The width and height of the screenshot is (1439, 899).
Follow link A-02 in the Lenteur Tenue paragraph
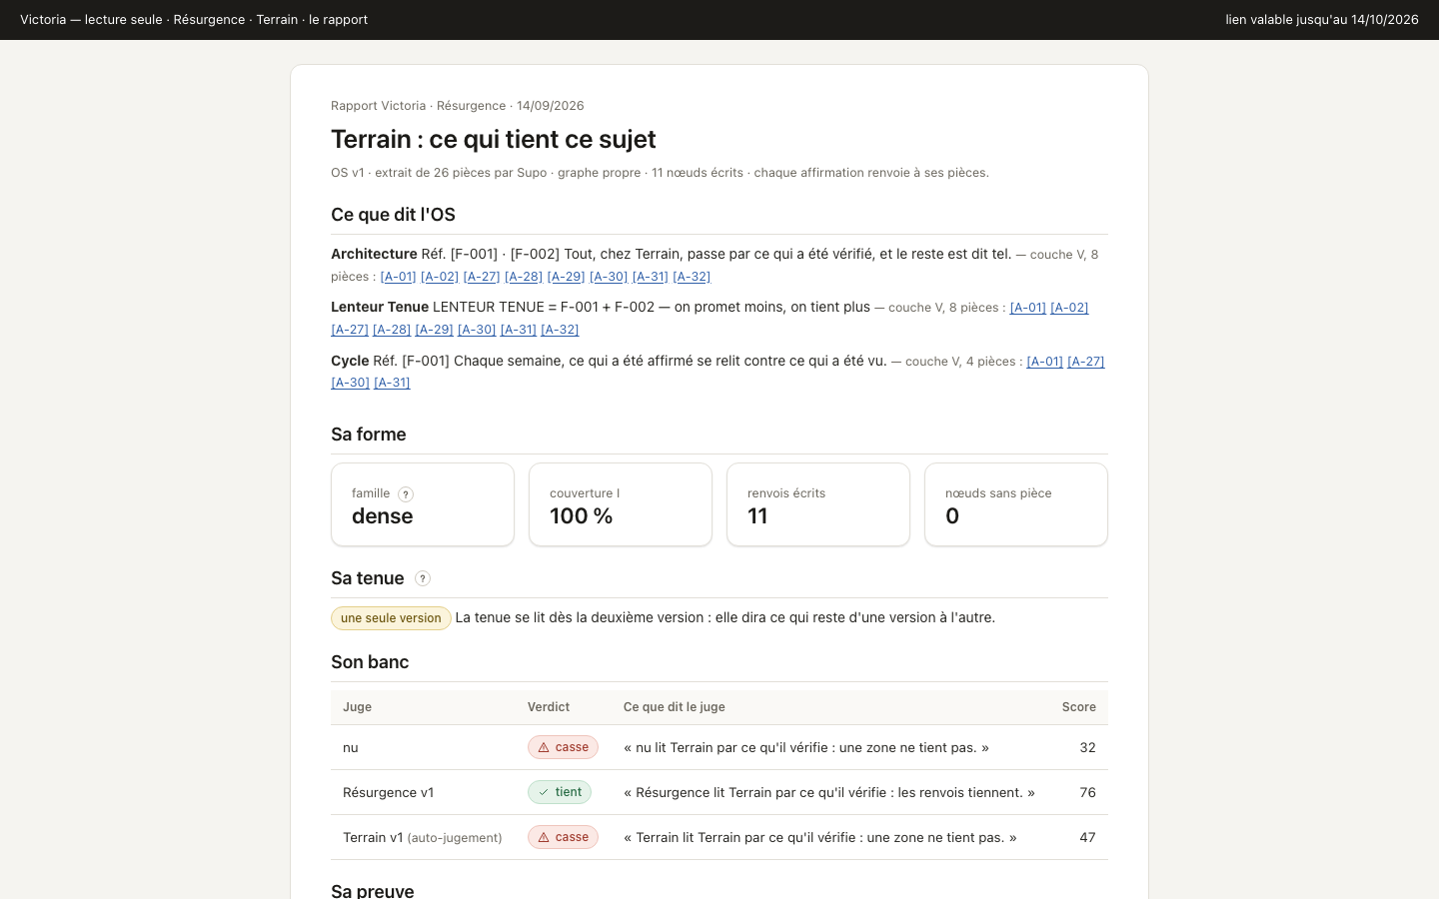click(1069, 308)
